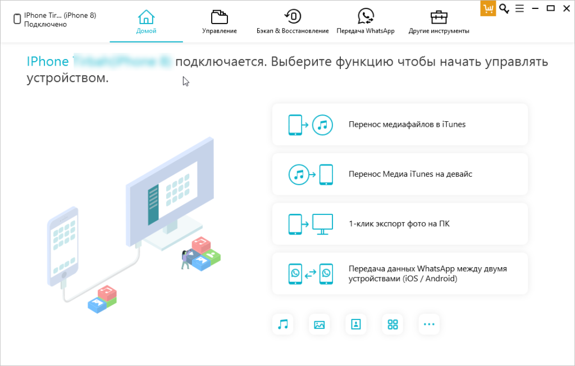The height and width of the screenshot is (366, 575).
Task: Select Перенос Медиа iTunes на девайс
Action: pyautogui.click(x=400, y=174)
